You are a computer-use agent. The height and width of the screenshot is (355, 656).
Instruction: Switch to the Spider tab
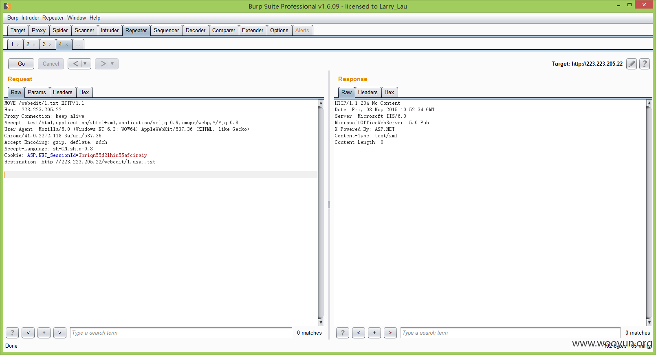pos(60,31)
